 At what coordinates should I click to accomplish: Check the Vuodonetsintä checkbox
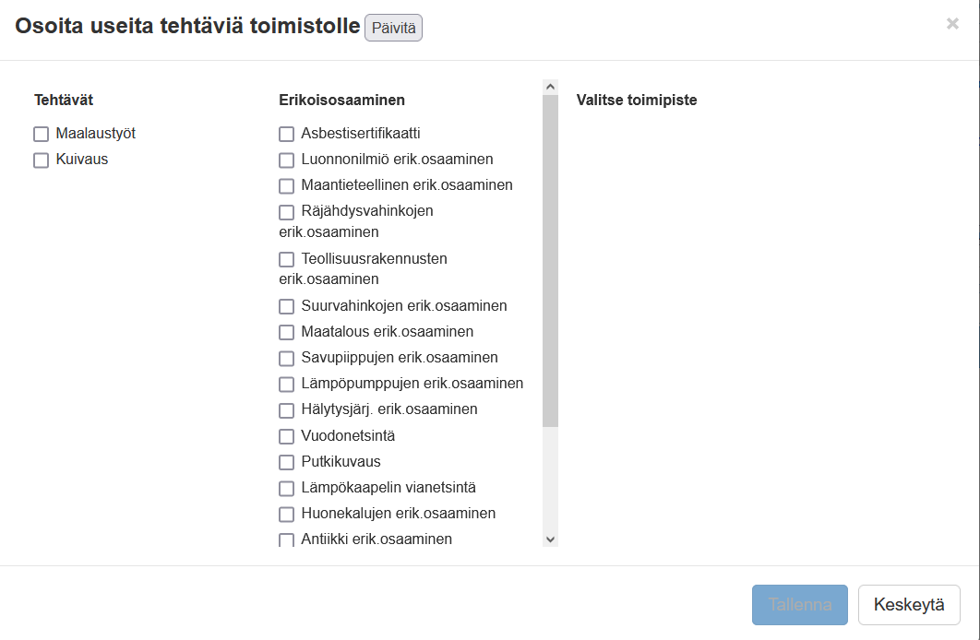coord(287,436)
